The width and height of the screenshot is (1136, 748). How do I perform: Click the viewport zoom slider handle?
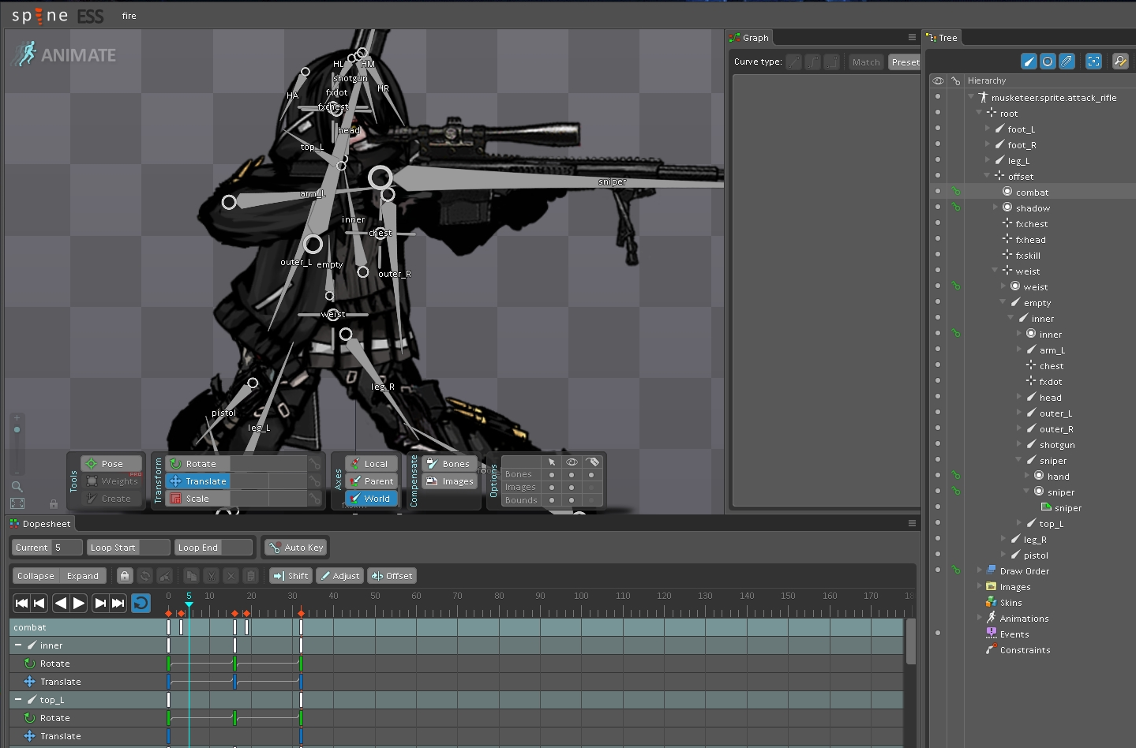(x=17, y=430)
